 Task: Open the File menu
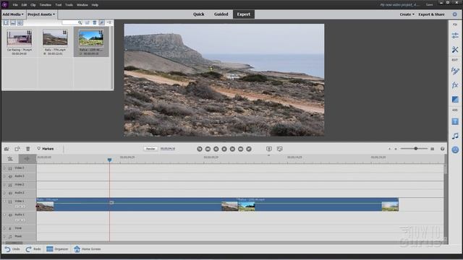[x=15, y=5]
